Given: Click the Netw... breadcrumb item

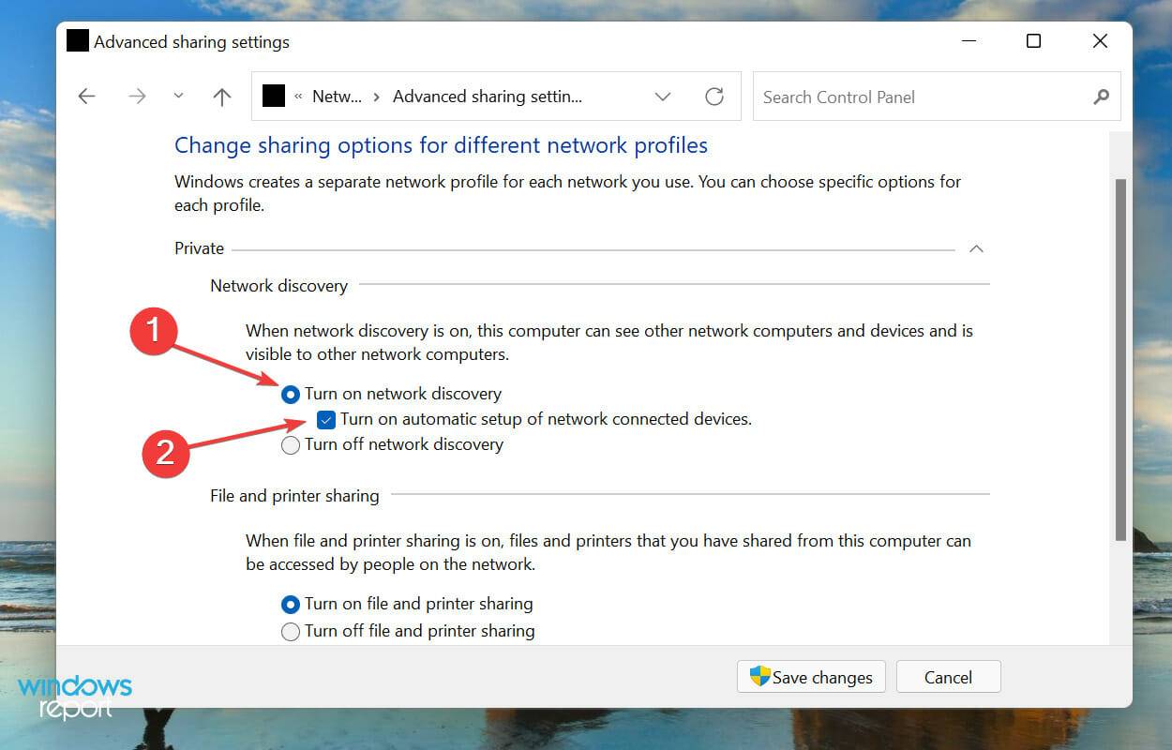Looking at the screenshot, I should coord(337,96).
